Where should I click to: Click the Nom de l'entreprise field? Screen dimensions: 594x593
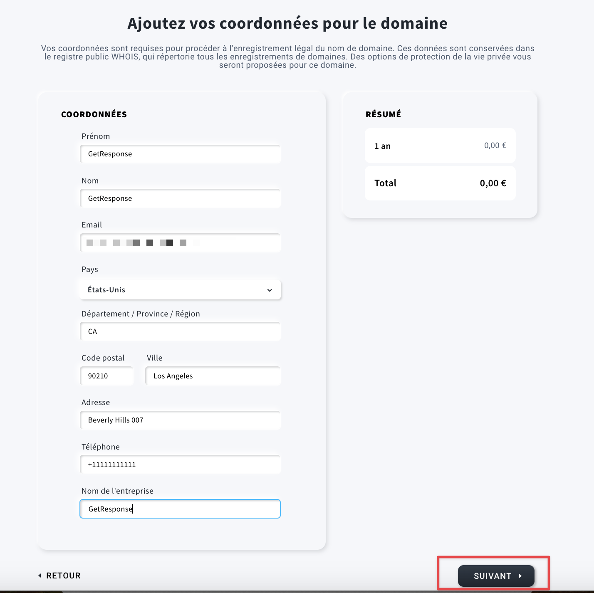pos(180,509)
